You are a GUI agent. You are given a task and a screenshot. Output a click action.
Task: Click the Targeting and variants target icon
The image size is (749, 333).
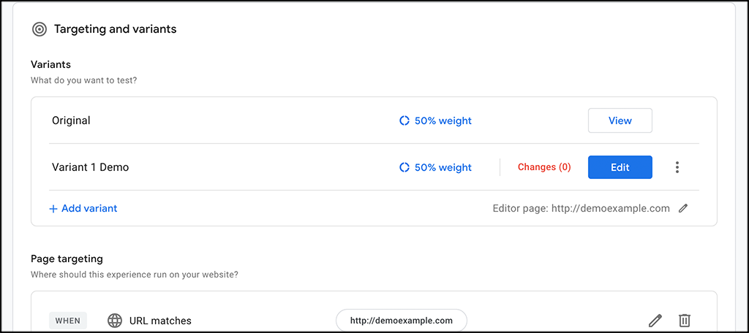pyautogui.click(x=39, y=29)
